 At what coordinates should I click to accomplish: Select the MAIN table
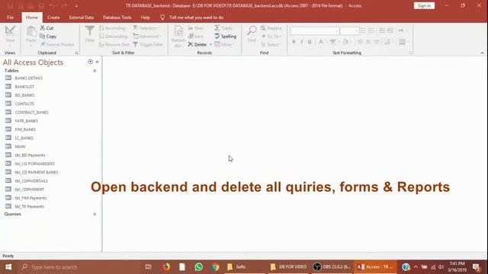click(20, 146)
